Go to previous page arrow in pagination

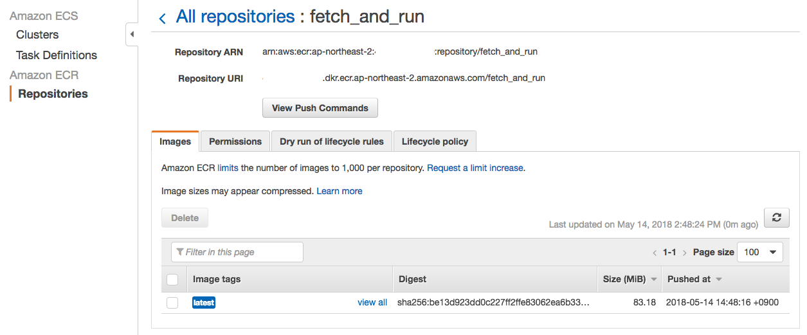tap(655, 253)
